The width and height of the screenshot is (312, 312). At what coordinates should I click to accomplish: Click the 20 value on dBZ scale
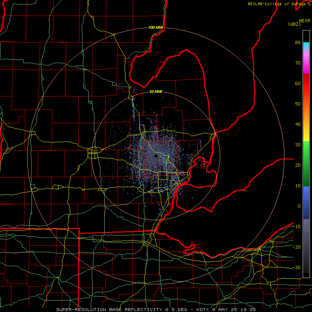298,165
